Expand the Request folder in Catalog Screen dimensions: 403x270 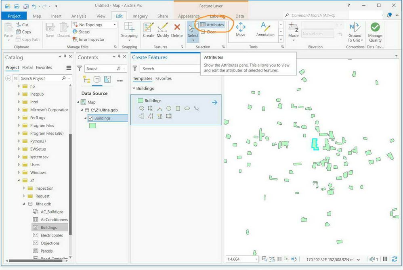coord(24,196)
